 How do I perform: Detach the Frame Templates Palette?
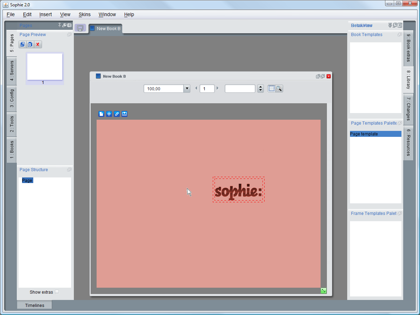pyautogui.click(x=400, y=213)
